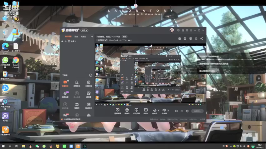
Task: Open the 多人连麦 multi-person tool
Action: pyautogui.click(x=77, y=95)
